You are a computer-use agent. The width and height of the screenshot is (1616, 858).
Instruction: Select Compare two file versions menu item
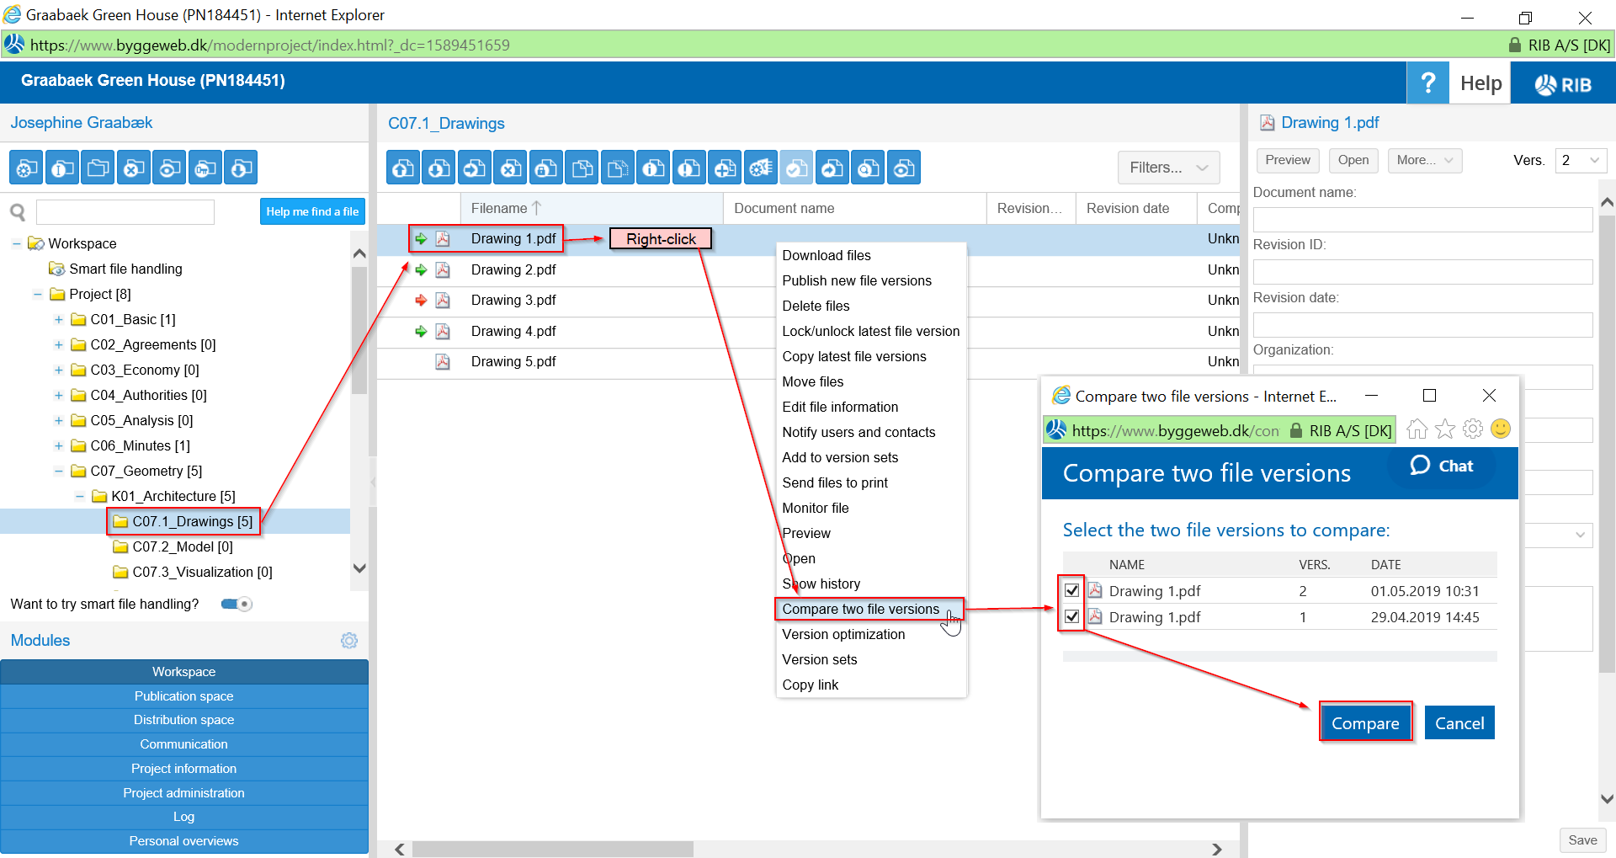[860, 609]
